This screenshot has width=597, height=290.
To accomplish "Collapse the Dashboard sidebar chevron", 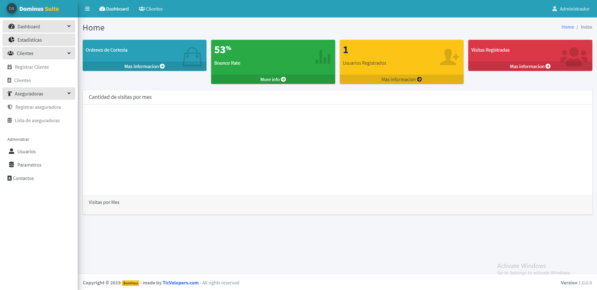I will coord(69,26).
